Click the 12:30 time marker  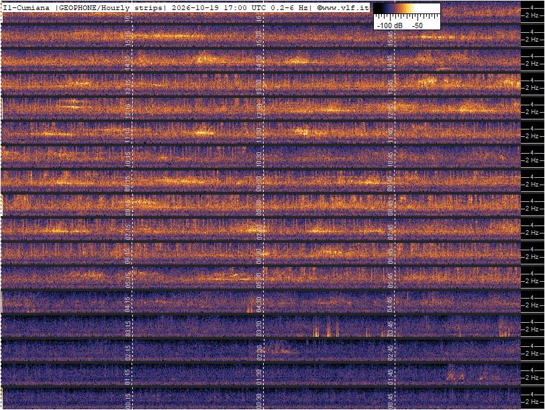(259, 110)
